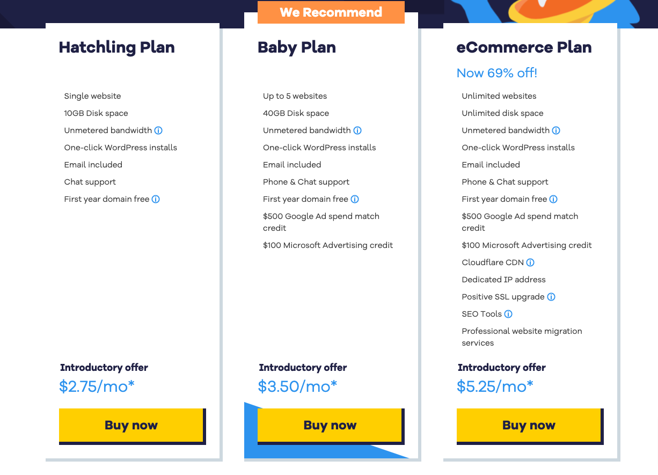Screen dimensions: 658x475
Task: Open the eCommerce Plan heading
Action: click(x=524, y=47)
